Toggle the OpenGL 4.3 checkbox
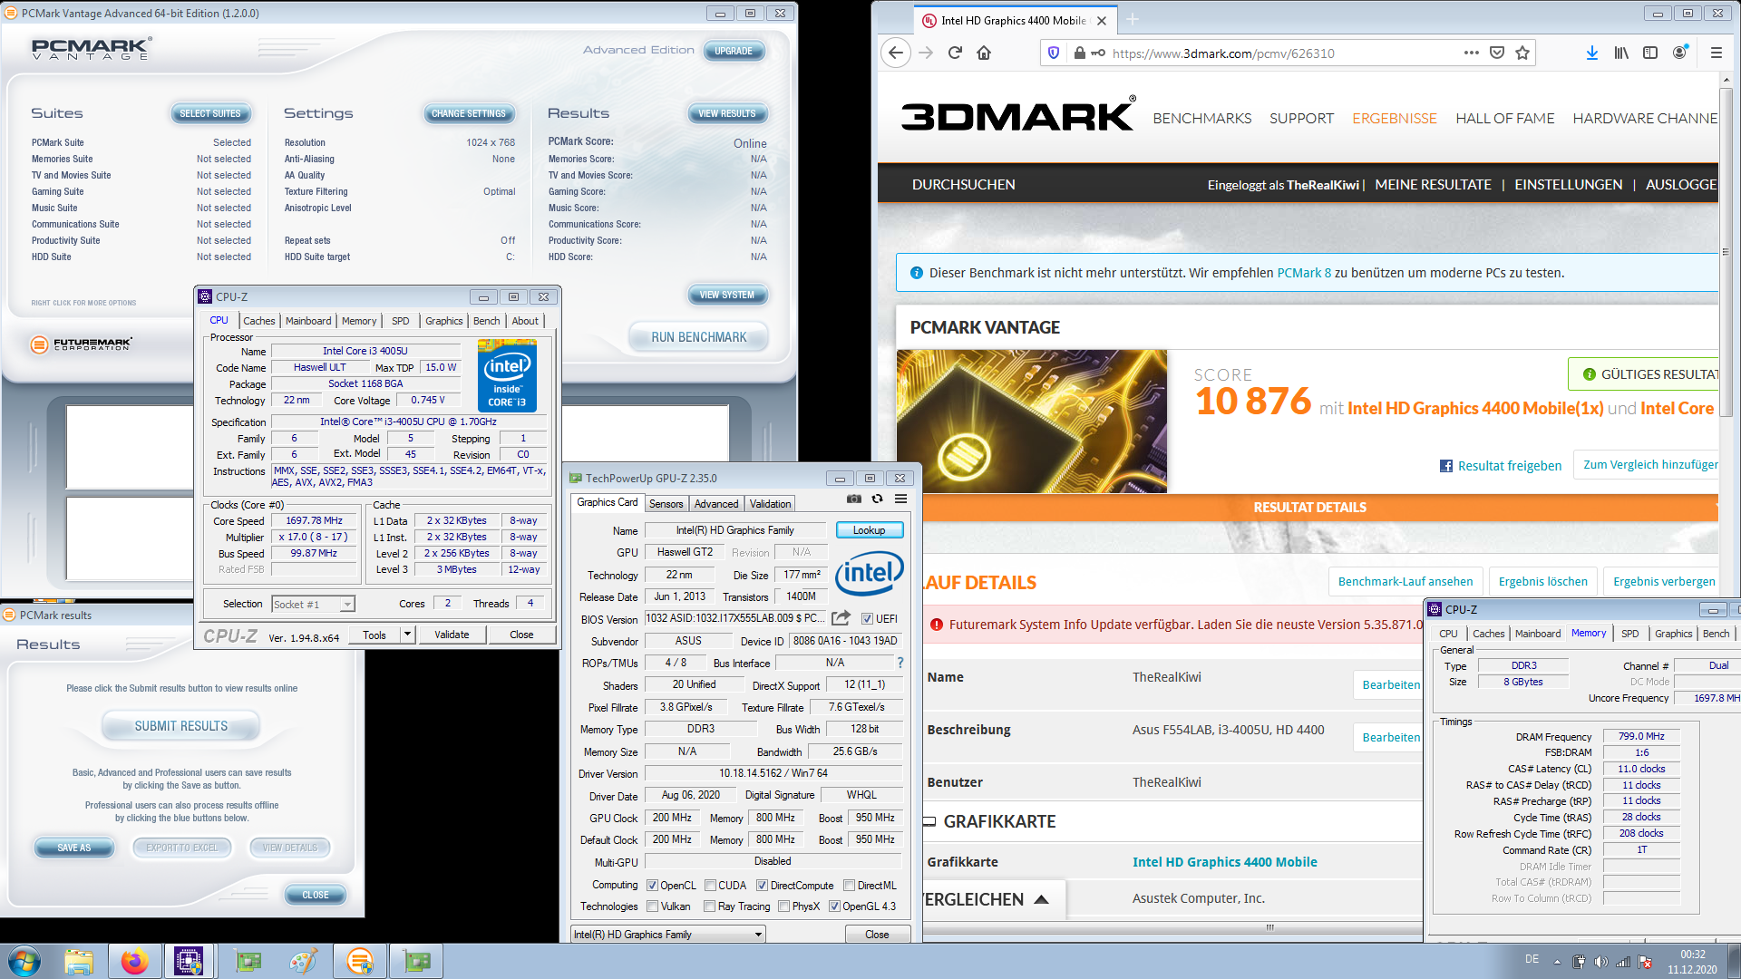The height and width of the screenshot is (979, 1741). [834, 906]
